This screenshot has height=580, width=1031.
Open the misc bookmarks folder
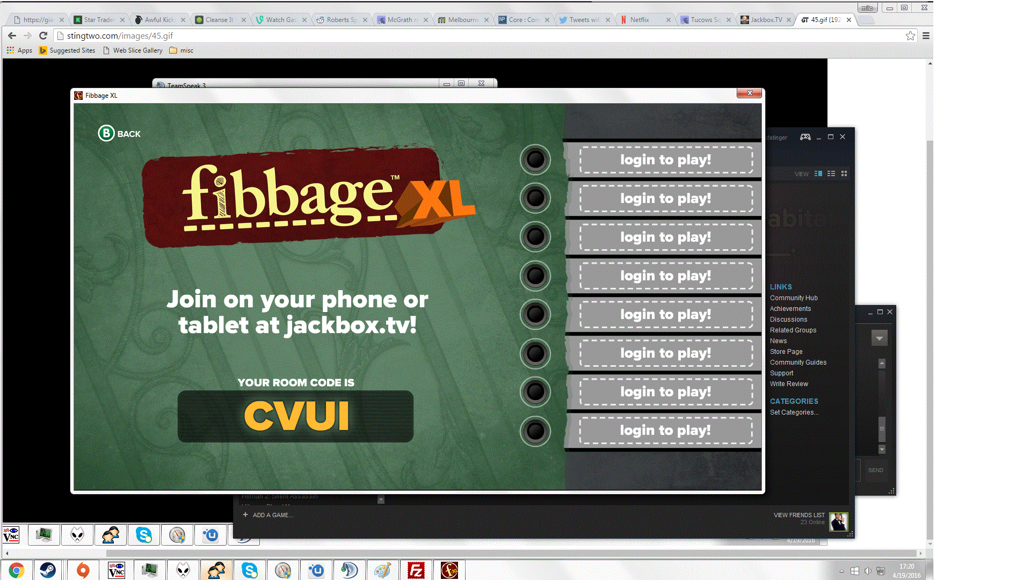[181, 50]
